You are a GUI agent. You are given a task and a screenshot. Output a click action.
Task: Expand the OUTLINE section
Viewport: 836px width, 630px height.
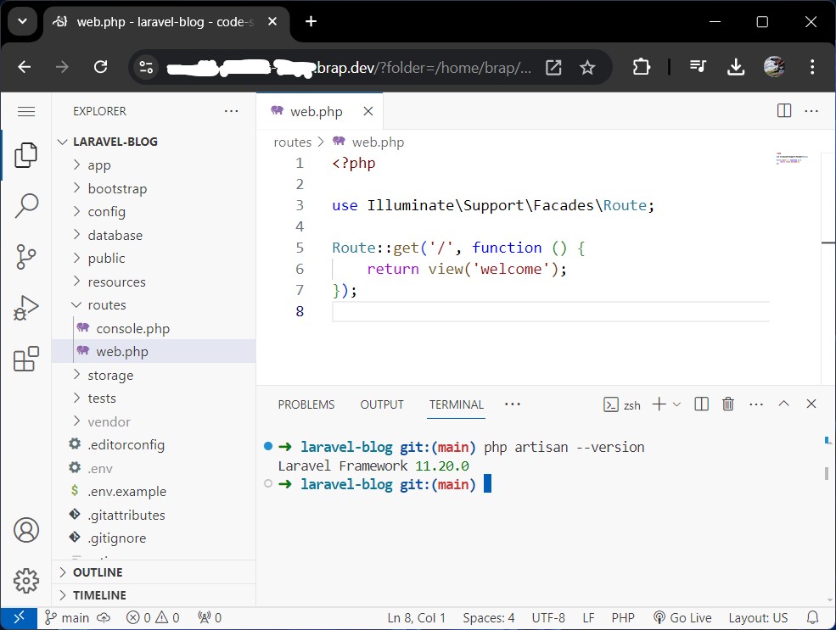[98, 572]
